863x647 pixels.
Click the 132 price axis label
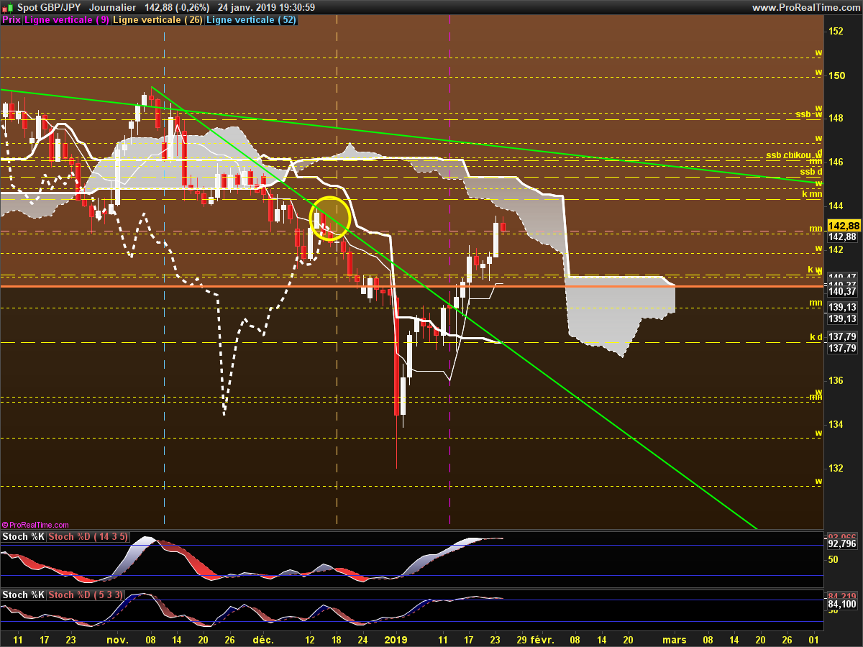836,468
